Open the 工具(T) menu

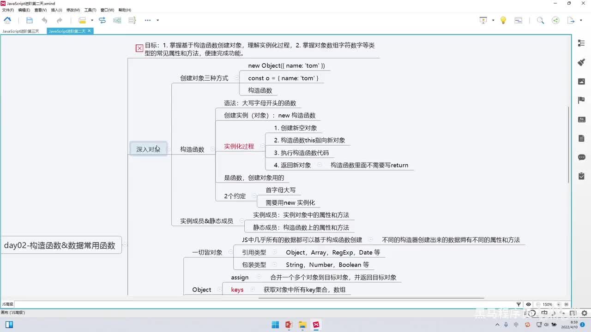click(x=90, y=10)
